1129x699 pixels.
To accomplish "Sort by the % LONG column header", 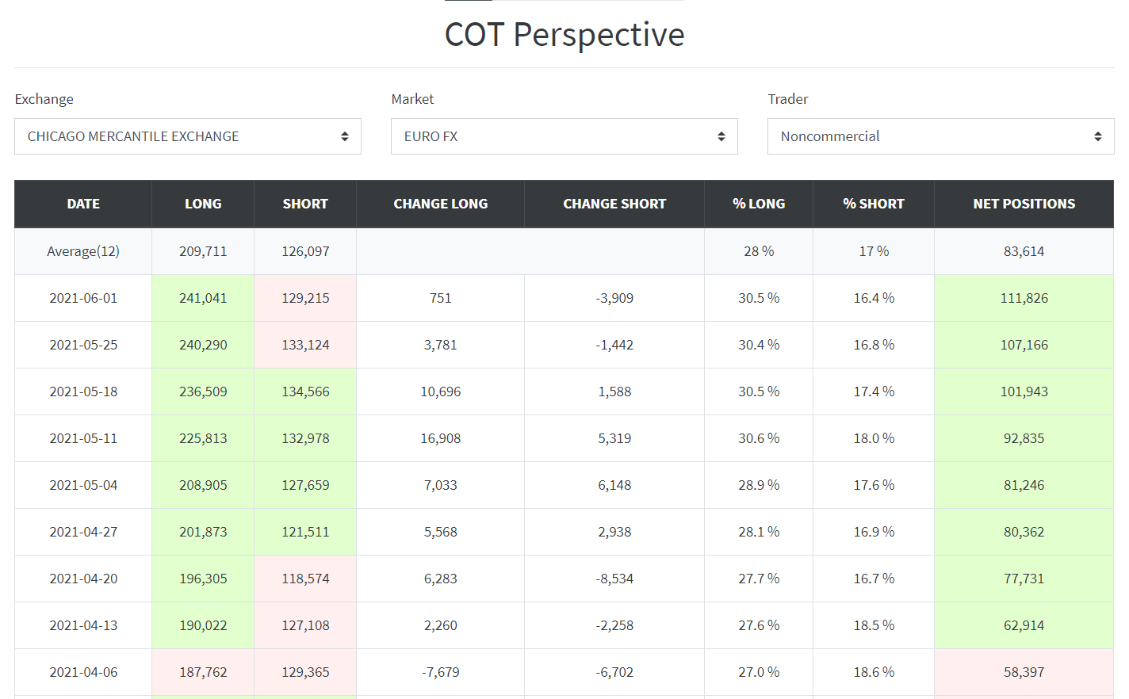I will point(759,204).
